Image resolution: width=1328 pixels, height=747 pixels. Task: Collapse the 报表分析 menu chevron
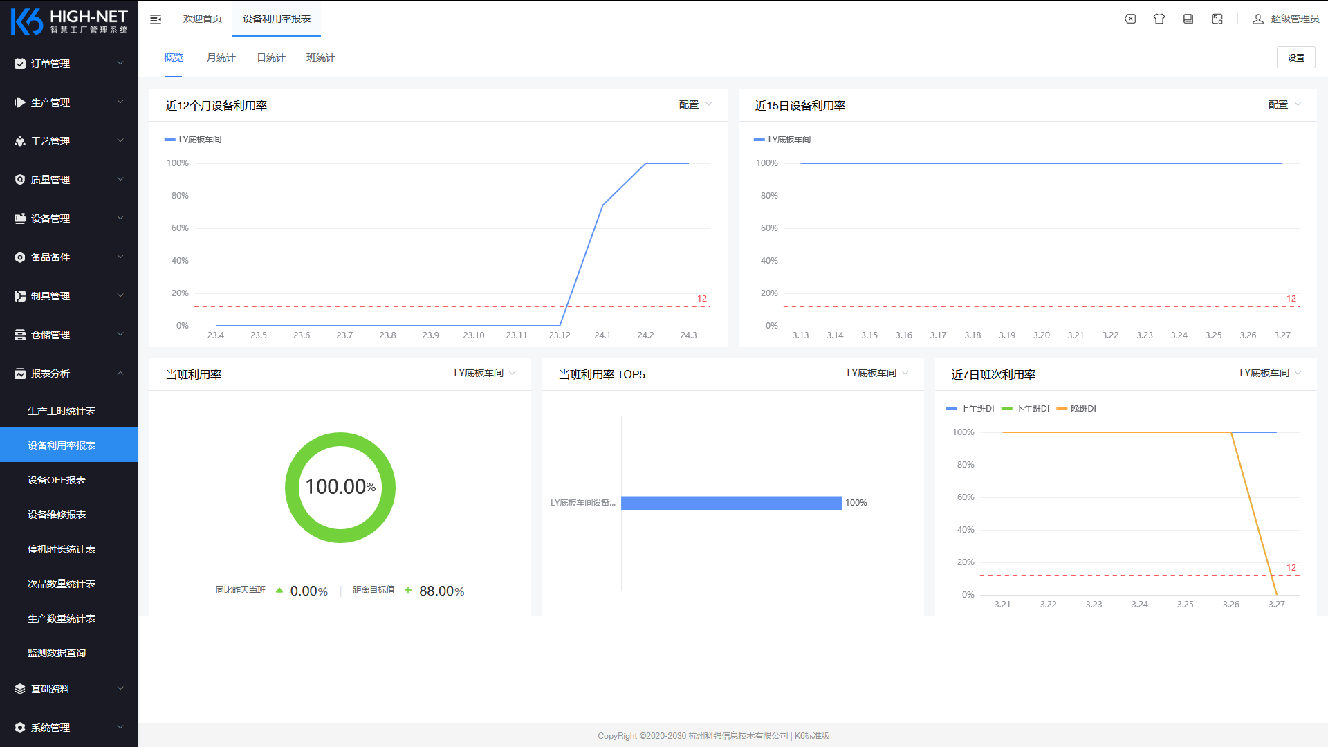[120, 373]
